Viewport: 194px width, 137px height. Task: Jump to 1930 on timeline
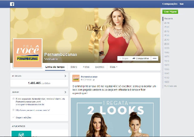click(x=167, y=78)
